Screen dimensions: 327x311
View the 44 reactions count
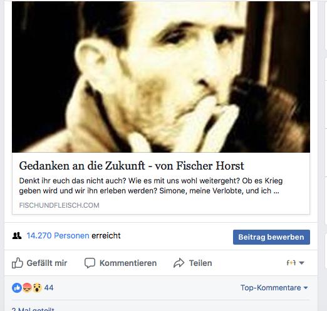pyautogui.click(x=49, y=288)
